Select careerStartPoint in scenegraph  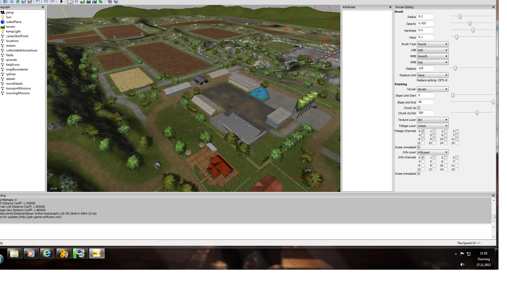17,36
